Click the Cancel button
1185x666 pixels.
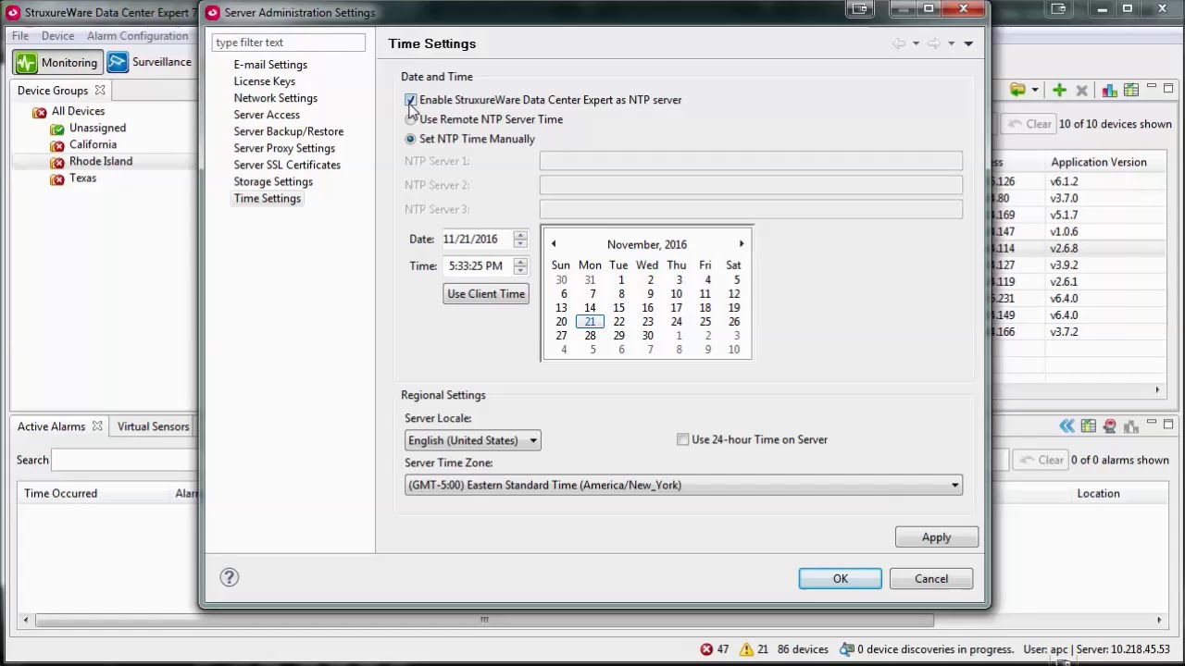click(931, 579)
